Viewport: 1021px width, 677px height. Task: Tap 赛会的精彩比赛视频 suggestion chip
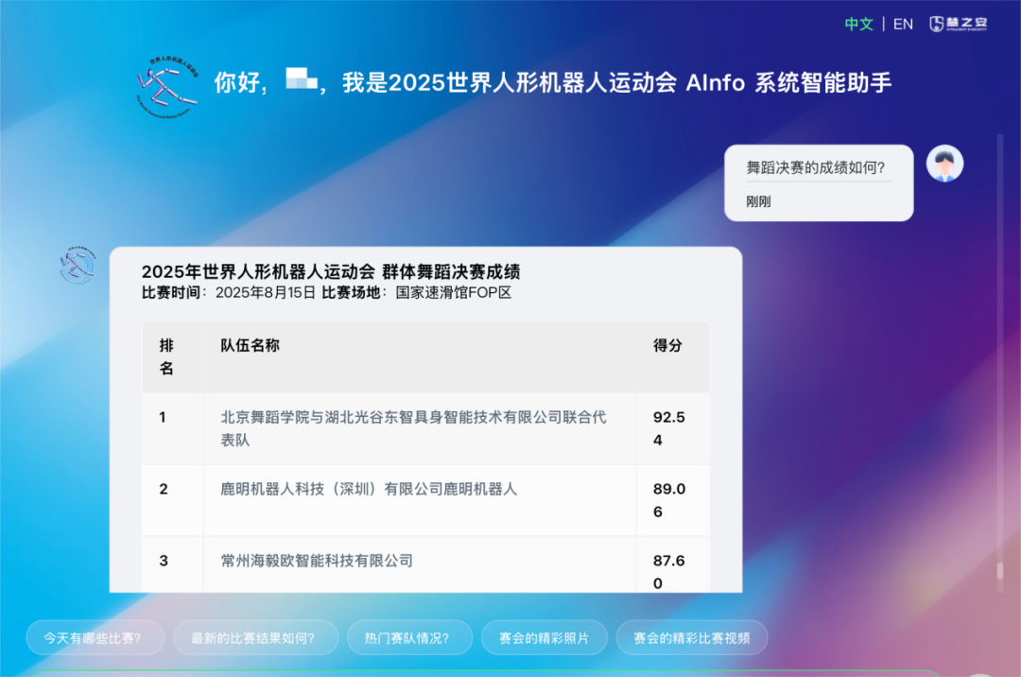(691, 638)
